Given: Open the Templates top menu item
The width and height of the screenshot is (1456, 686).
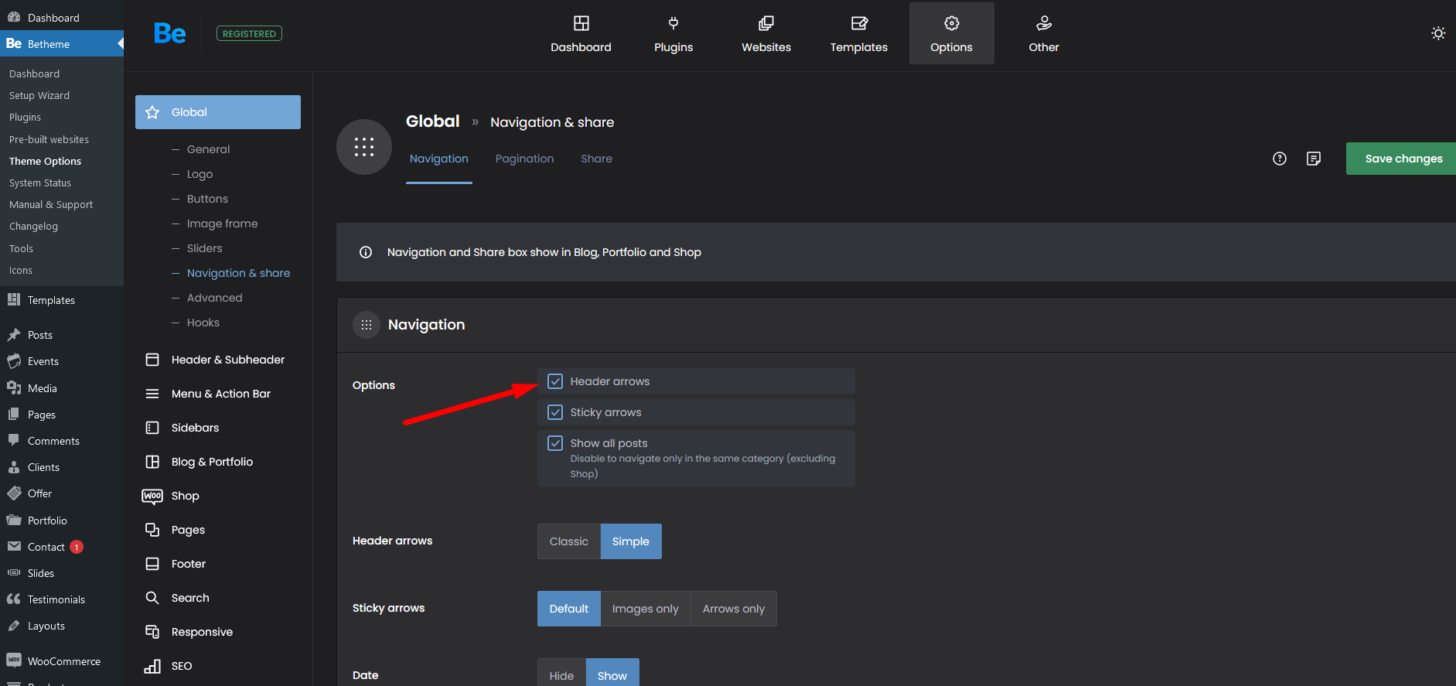Looking at the screenshot, I should [859, 33].
